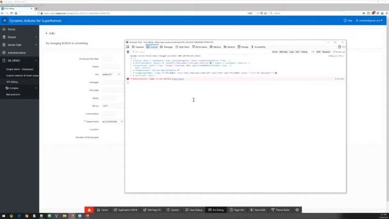This screenshot has width=389, height=219.
Task: Expand the Server Side sidebar chevron
Action: pos(36,45)
